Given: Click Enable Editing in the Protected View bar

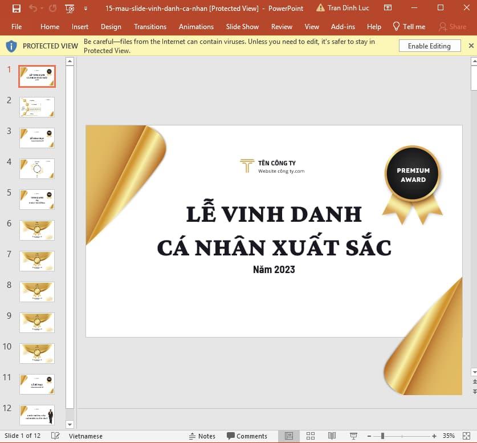Looking at the screenshot, I should click(429, 46).
